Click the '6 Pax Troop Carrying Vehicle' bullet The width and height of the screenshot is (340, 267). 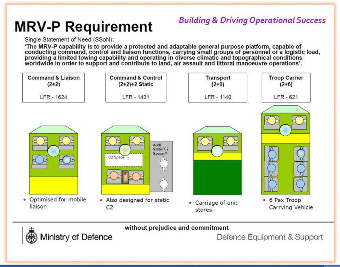[x=292, y=204]
